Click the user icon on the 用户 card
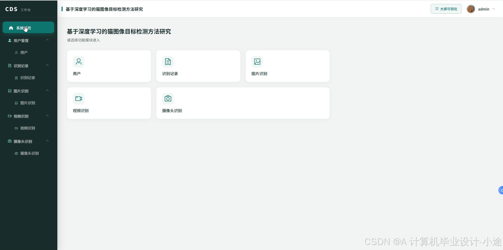The height and width of the screenshot is (250, 503). pos(79,62)
